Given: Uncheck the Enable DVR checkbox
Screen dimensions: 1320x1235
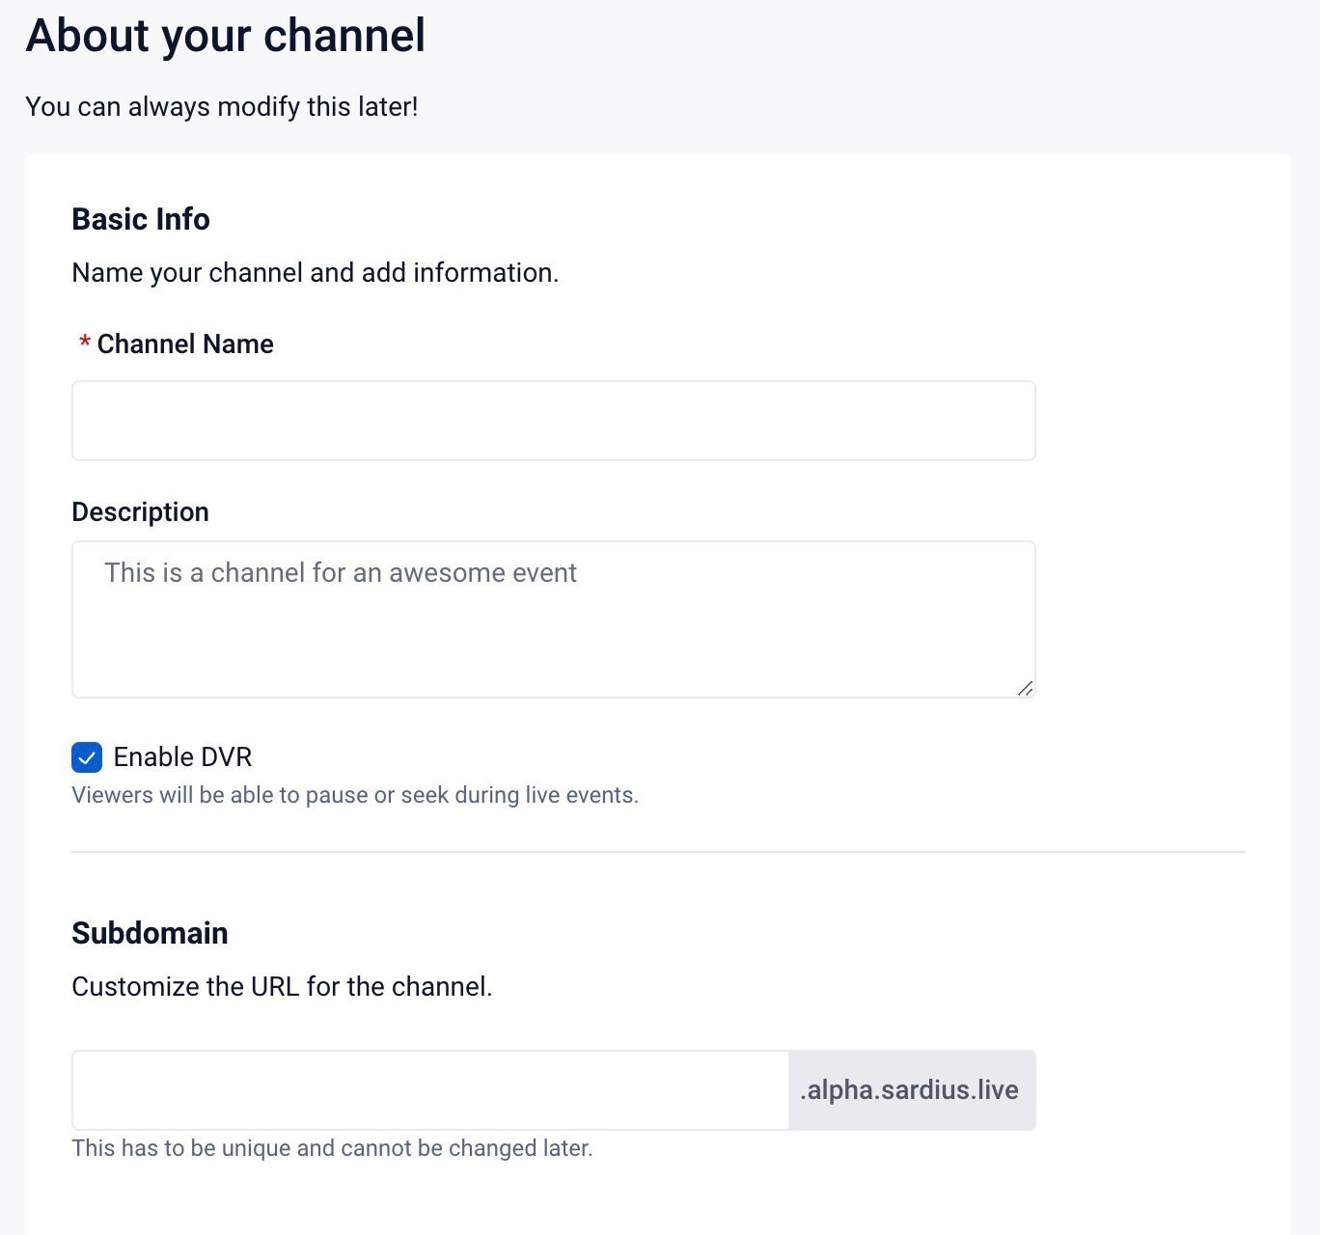Looking at the screenshot, I should coord(87,757).
